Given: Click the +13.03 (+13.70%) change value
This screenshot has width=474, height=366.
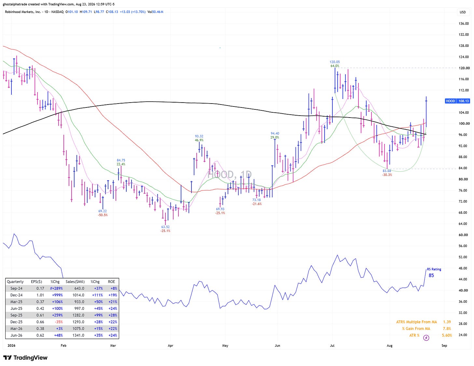Looking at the screenshot, I should tap(132, 12).
